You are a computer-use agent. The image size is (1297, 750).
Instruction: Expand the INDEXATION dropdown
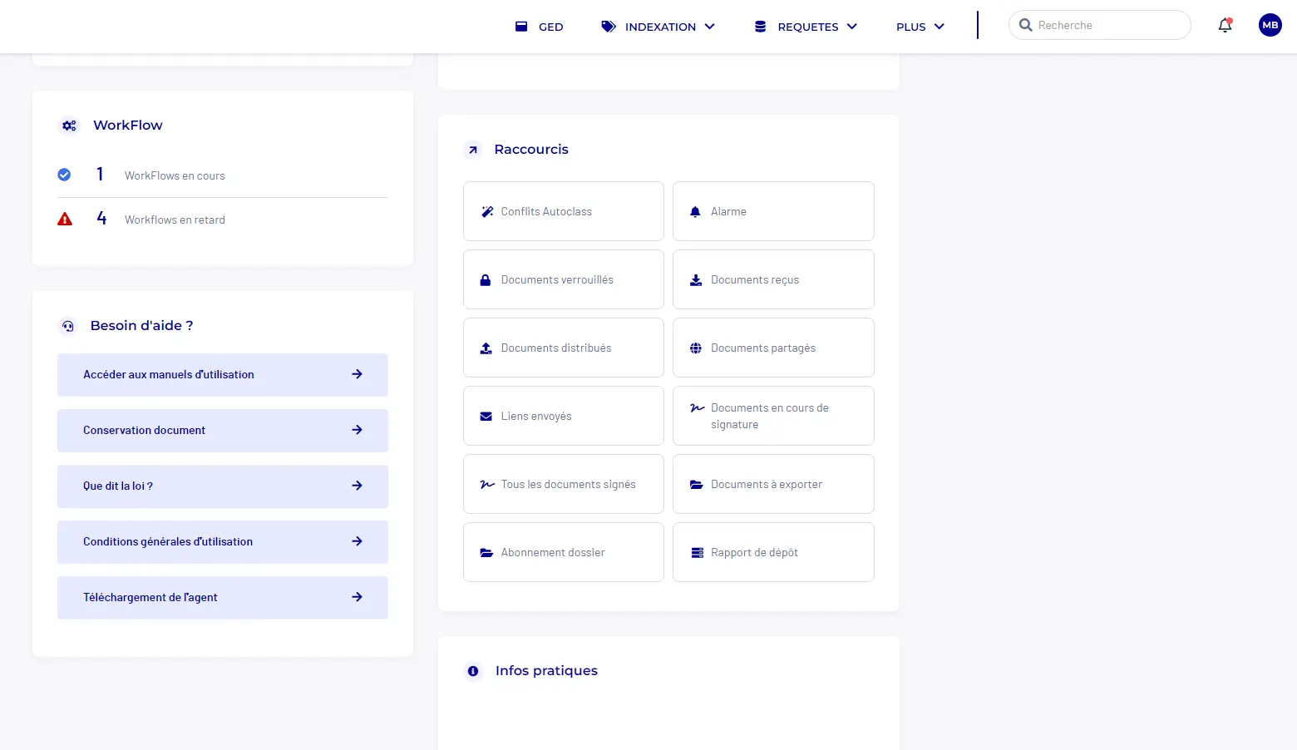click(x=659, y=26)
